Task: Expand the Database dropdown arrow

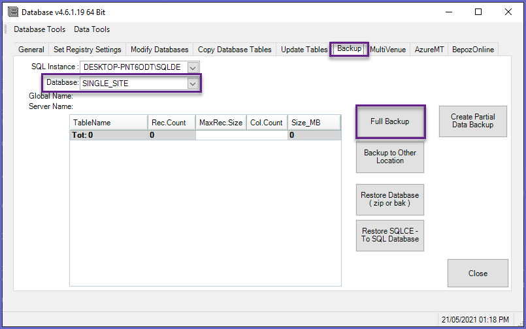Action: pos(193,84)
